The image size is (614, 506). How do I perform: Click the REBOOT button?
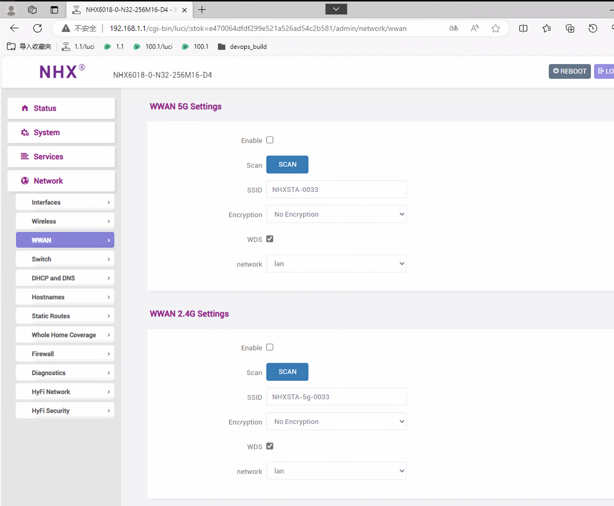569,71
